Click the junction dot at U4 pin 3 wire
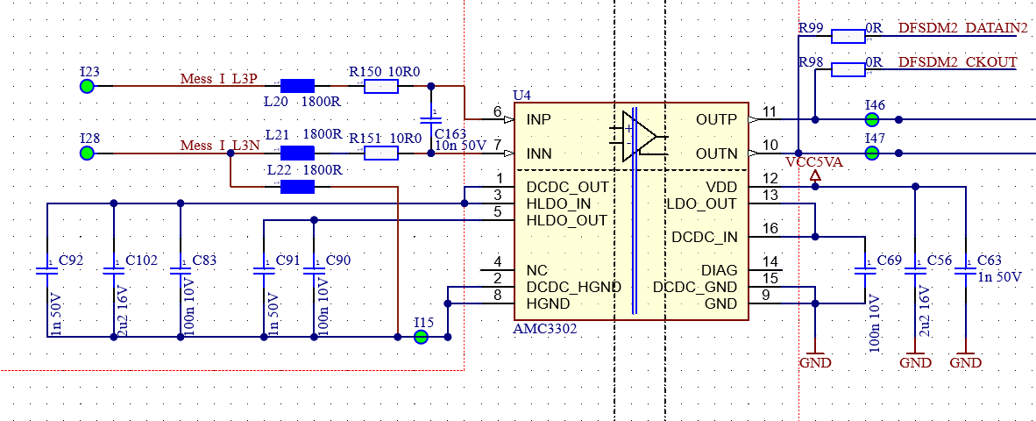Screen dimensions: 1036x421 pyautogui.click(x=465, y=203)
